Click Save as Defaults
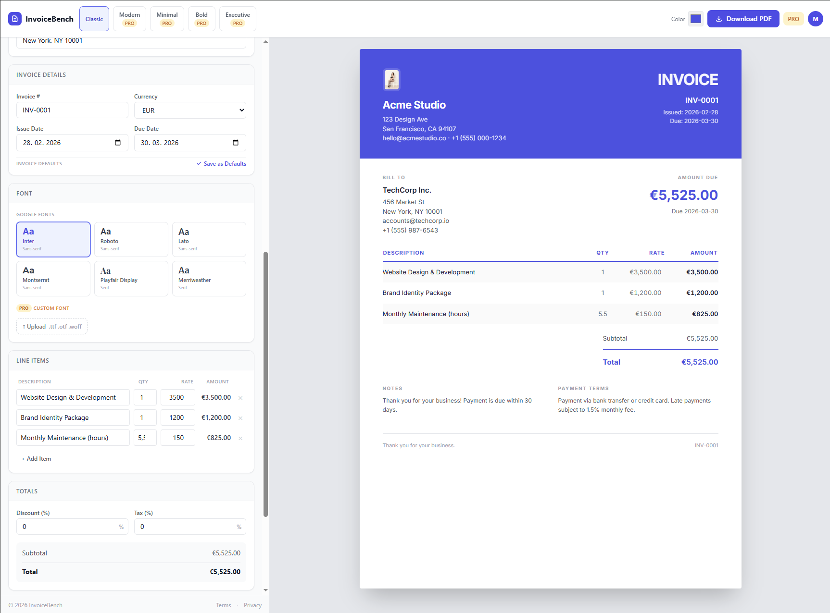The image size is (830, 613). pos(221,163)
